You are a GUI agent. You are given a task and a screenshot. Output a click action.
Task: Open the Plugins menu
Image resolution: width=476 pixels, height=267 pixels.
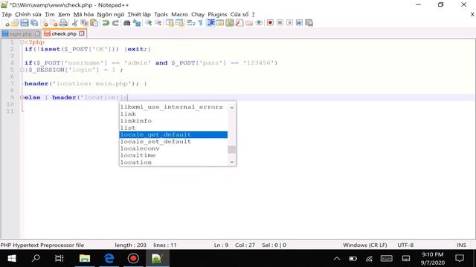(x=217, y=14)
